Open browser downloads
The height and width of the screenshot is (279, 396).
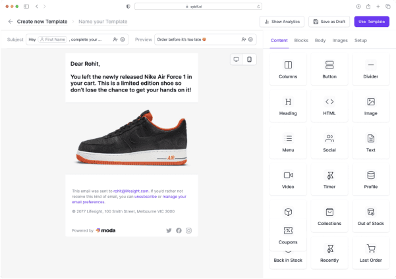tap(358, 7)
